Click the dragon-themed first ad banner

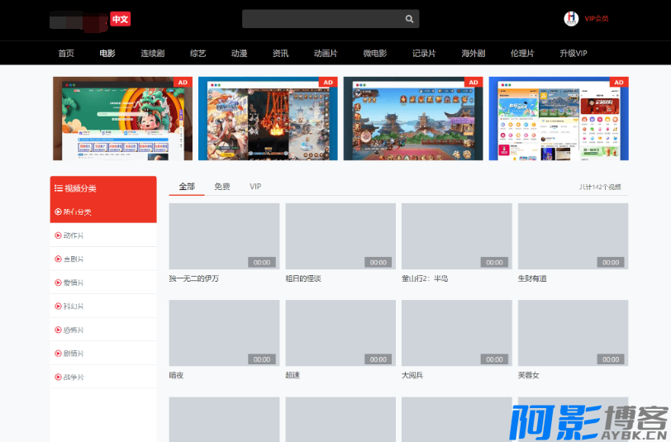click(x=122, y=119)
